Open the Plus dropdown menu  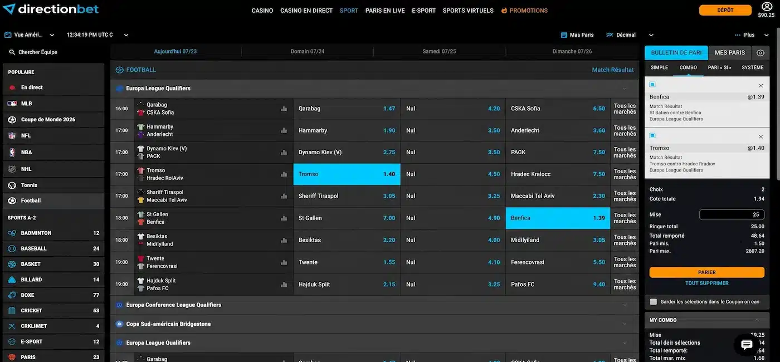tap(753, 35)
